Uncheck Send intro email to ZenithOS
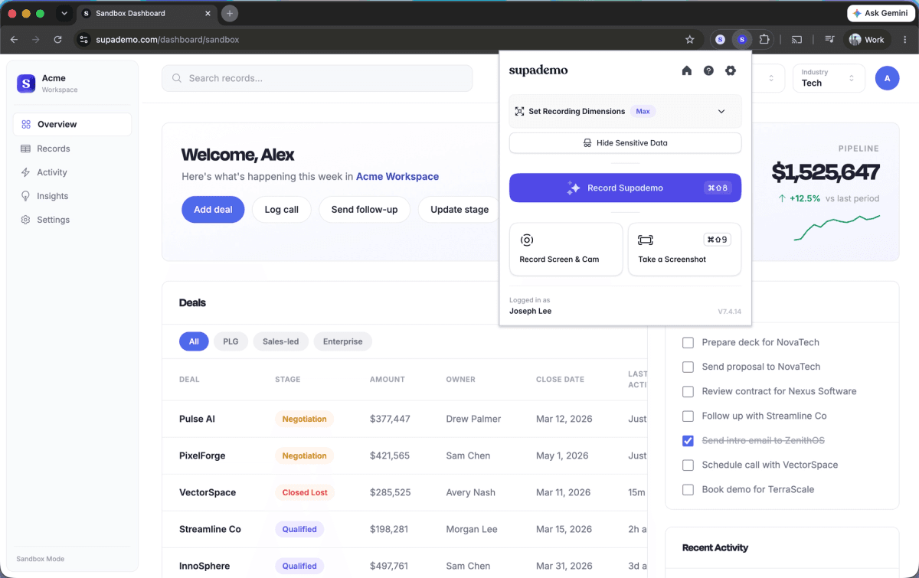Viewport: 919px width, 578px height. pos(688,440)
